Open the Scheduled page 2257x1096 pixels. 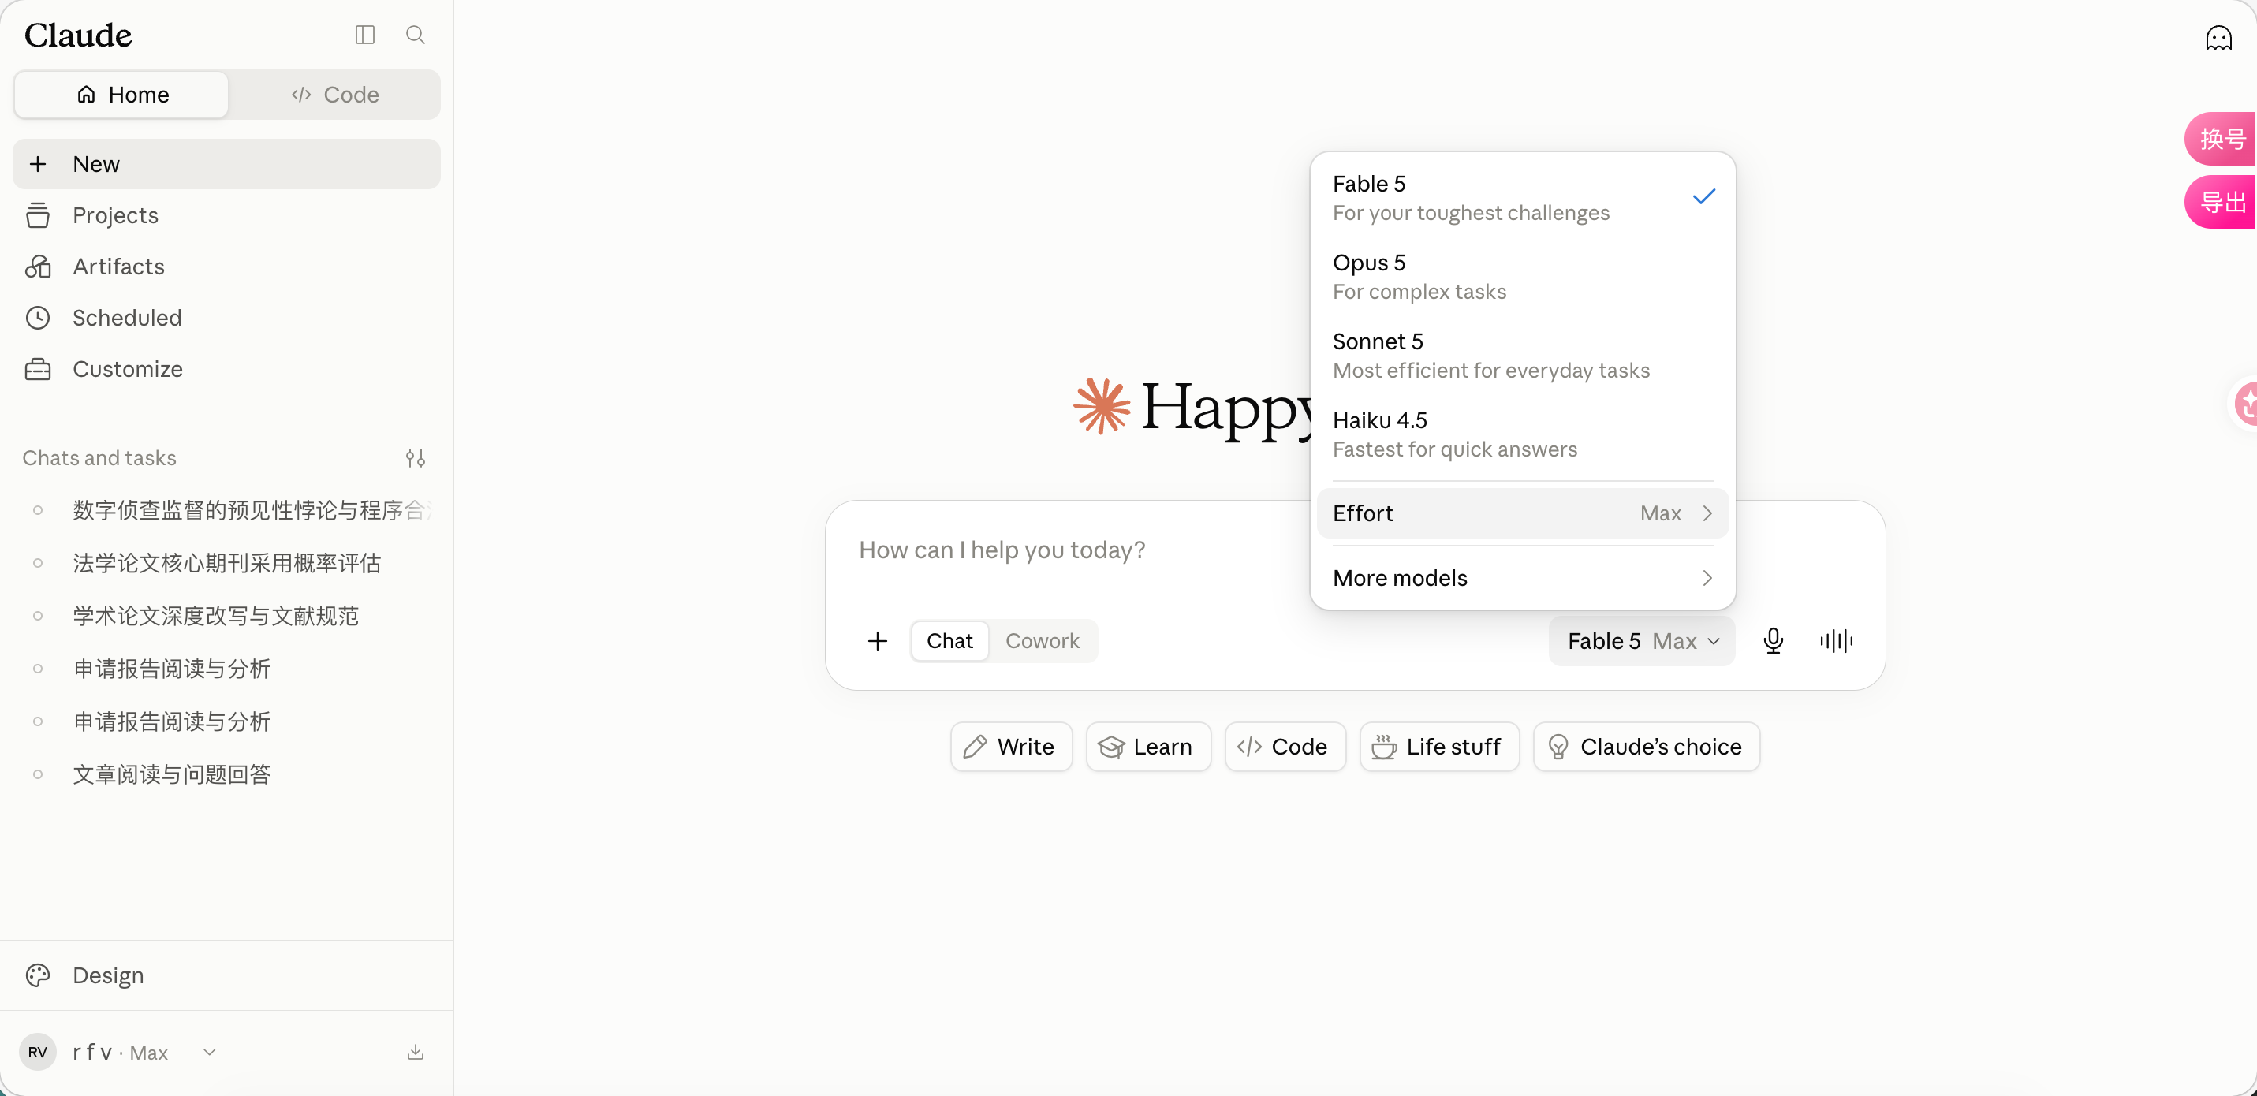coord(226,318)
